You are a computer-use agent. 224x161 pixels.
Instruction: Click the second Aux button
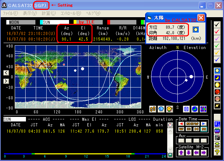(x=189, y=141)
